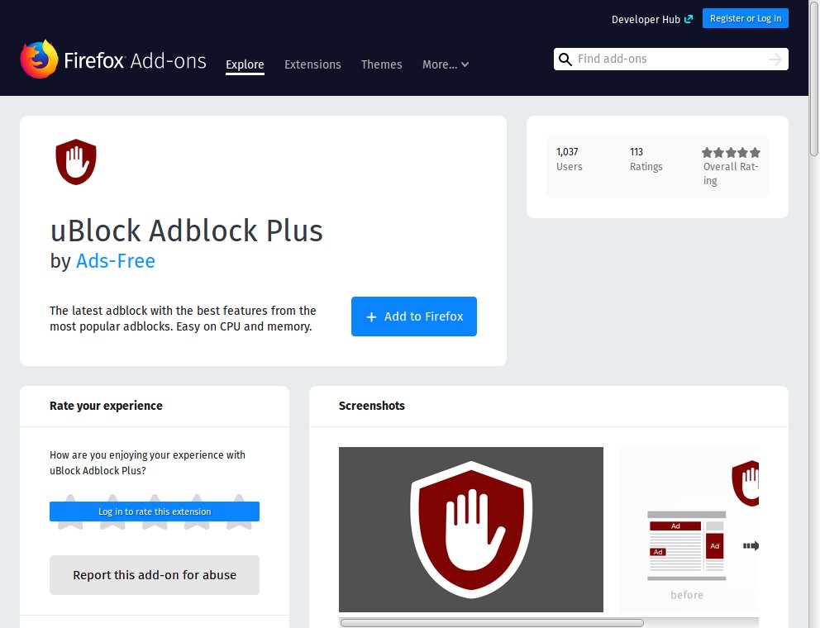This screenshot has width=820, height=628.
Task: Click the Developer Hub external link icon
Action: (689, 19)
